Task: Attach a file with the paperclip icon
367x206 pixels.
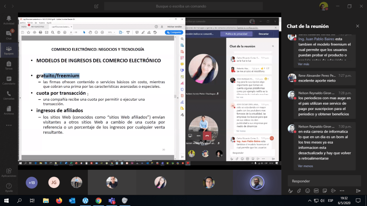Action: pos(299,191)
